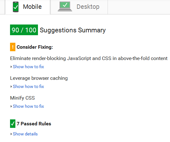The image size is (170, 142).
Task: Expand the triangle next to Show details
Action: [11, 134]
